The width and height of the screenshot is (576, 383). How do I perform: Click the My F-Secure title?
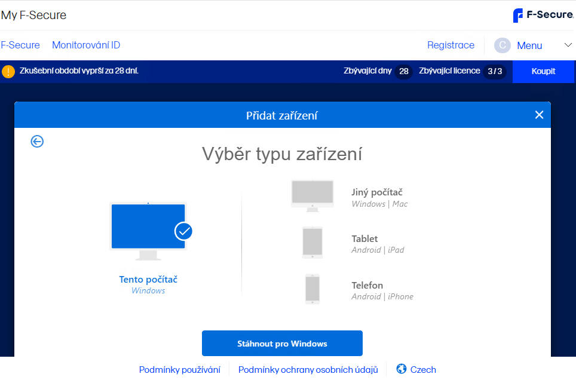34,15
